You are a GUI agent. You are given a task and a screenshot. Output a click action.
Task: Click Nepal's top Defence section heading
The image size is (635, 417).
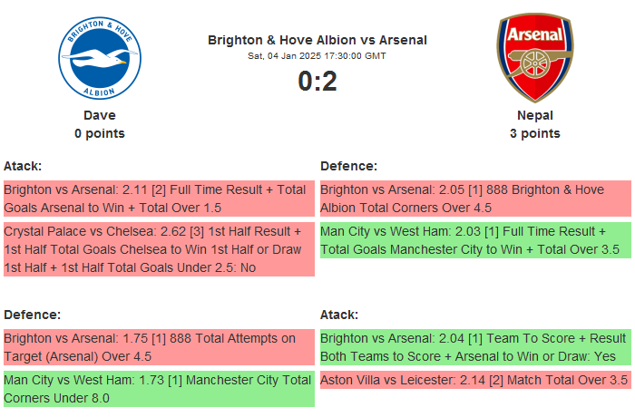click(x=348, y=166)
